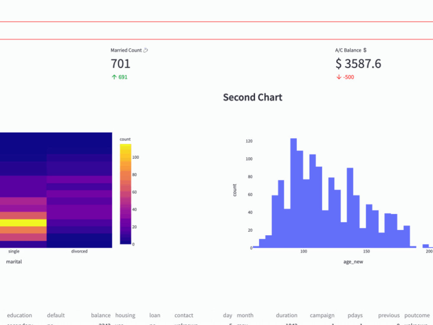Click the Second Chart heading

click(253, 97)
